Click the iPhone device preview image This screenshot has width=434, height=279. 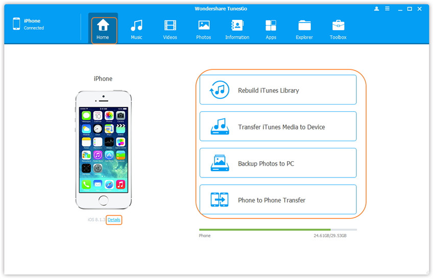(103, 149)
